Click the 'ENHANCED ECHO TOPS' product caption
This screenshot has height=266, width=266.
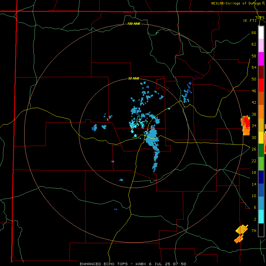[x=104, y=264]
